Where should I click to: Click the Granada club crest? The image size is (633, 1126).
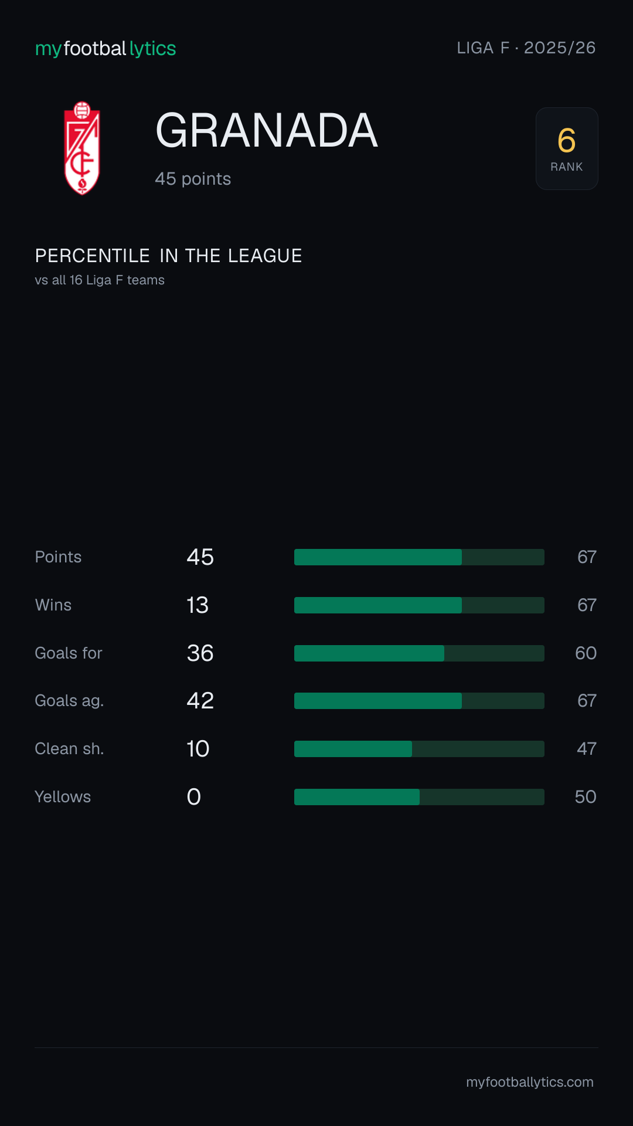[x=82, y=148]
